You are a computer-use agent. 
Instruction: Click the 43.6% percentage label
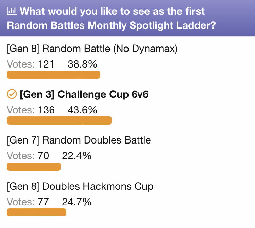tap(83, 110)
